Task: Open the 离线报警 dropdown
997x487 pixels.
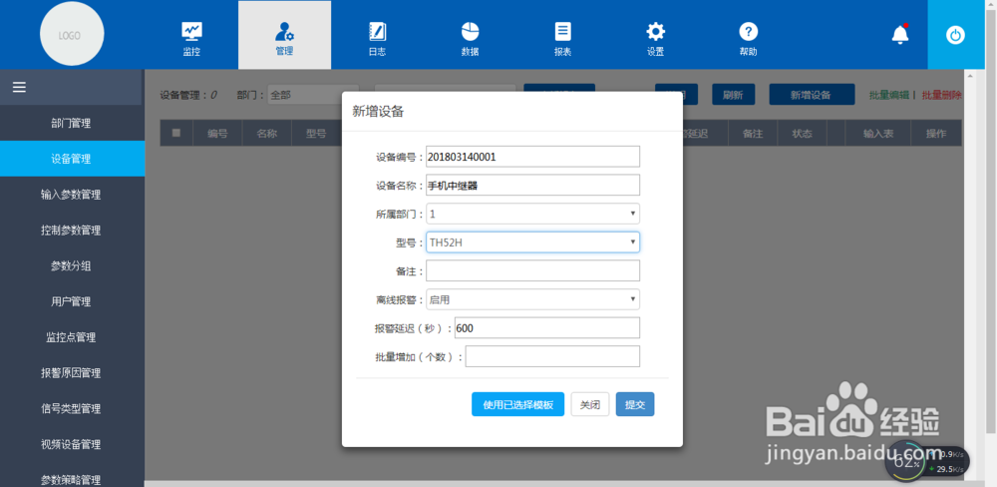Action: [x=532, y=299]
